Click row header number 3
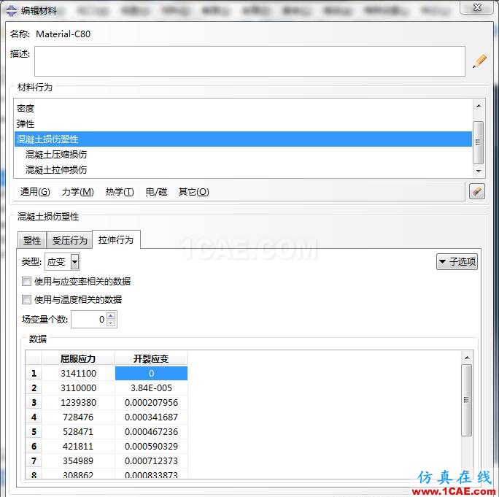 point(34,402)
